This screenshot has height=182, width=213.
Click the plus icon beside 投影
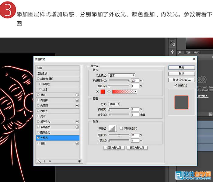click(x=77, y=143)
